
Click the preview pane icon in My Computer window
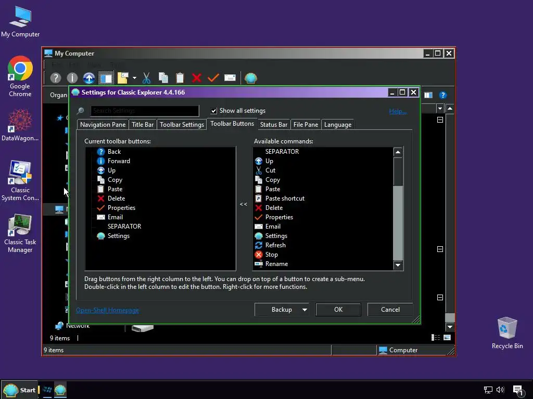tap(428, 96)
